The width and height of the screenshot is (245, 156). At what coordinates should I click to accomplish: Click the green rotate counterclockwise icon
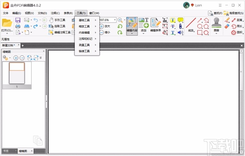pyautogui.click(x=120, y=26)
